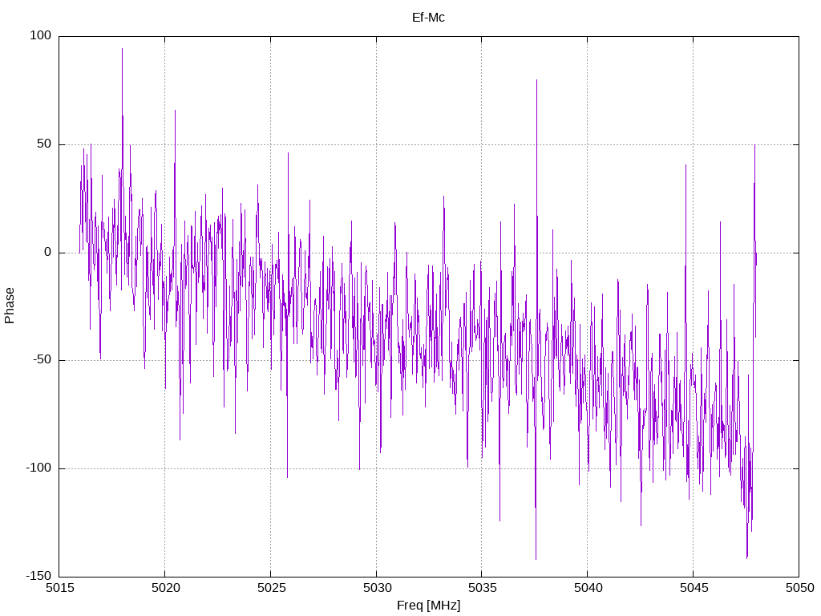Click the Phase y-axis label
The width and height of the screenshot is (821, 616).
click(10, 306)
